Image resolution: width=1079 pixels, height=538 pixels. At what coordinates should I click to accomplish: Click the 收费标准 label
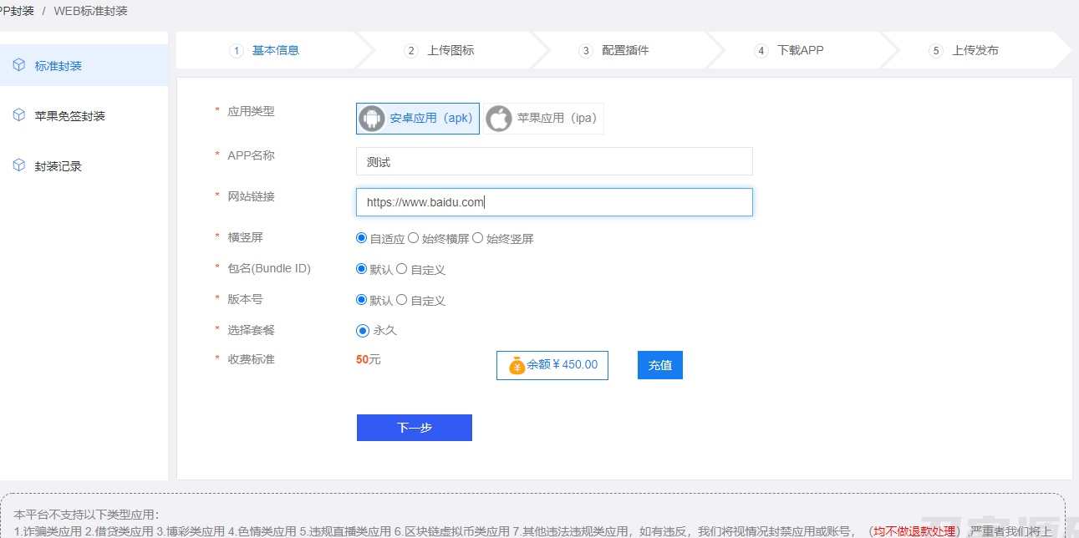[x=251, y=359]
